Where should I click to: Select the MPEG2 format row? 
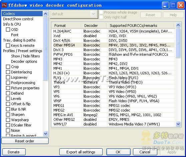(113, 110)
